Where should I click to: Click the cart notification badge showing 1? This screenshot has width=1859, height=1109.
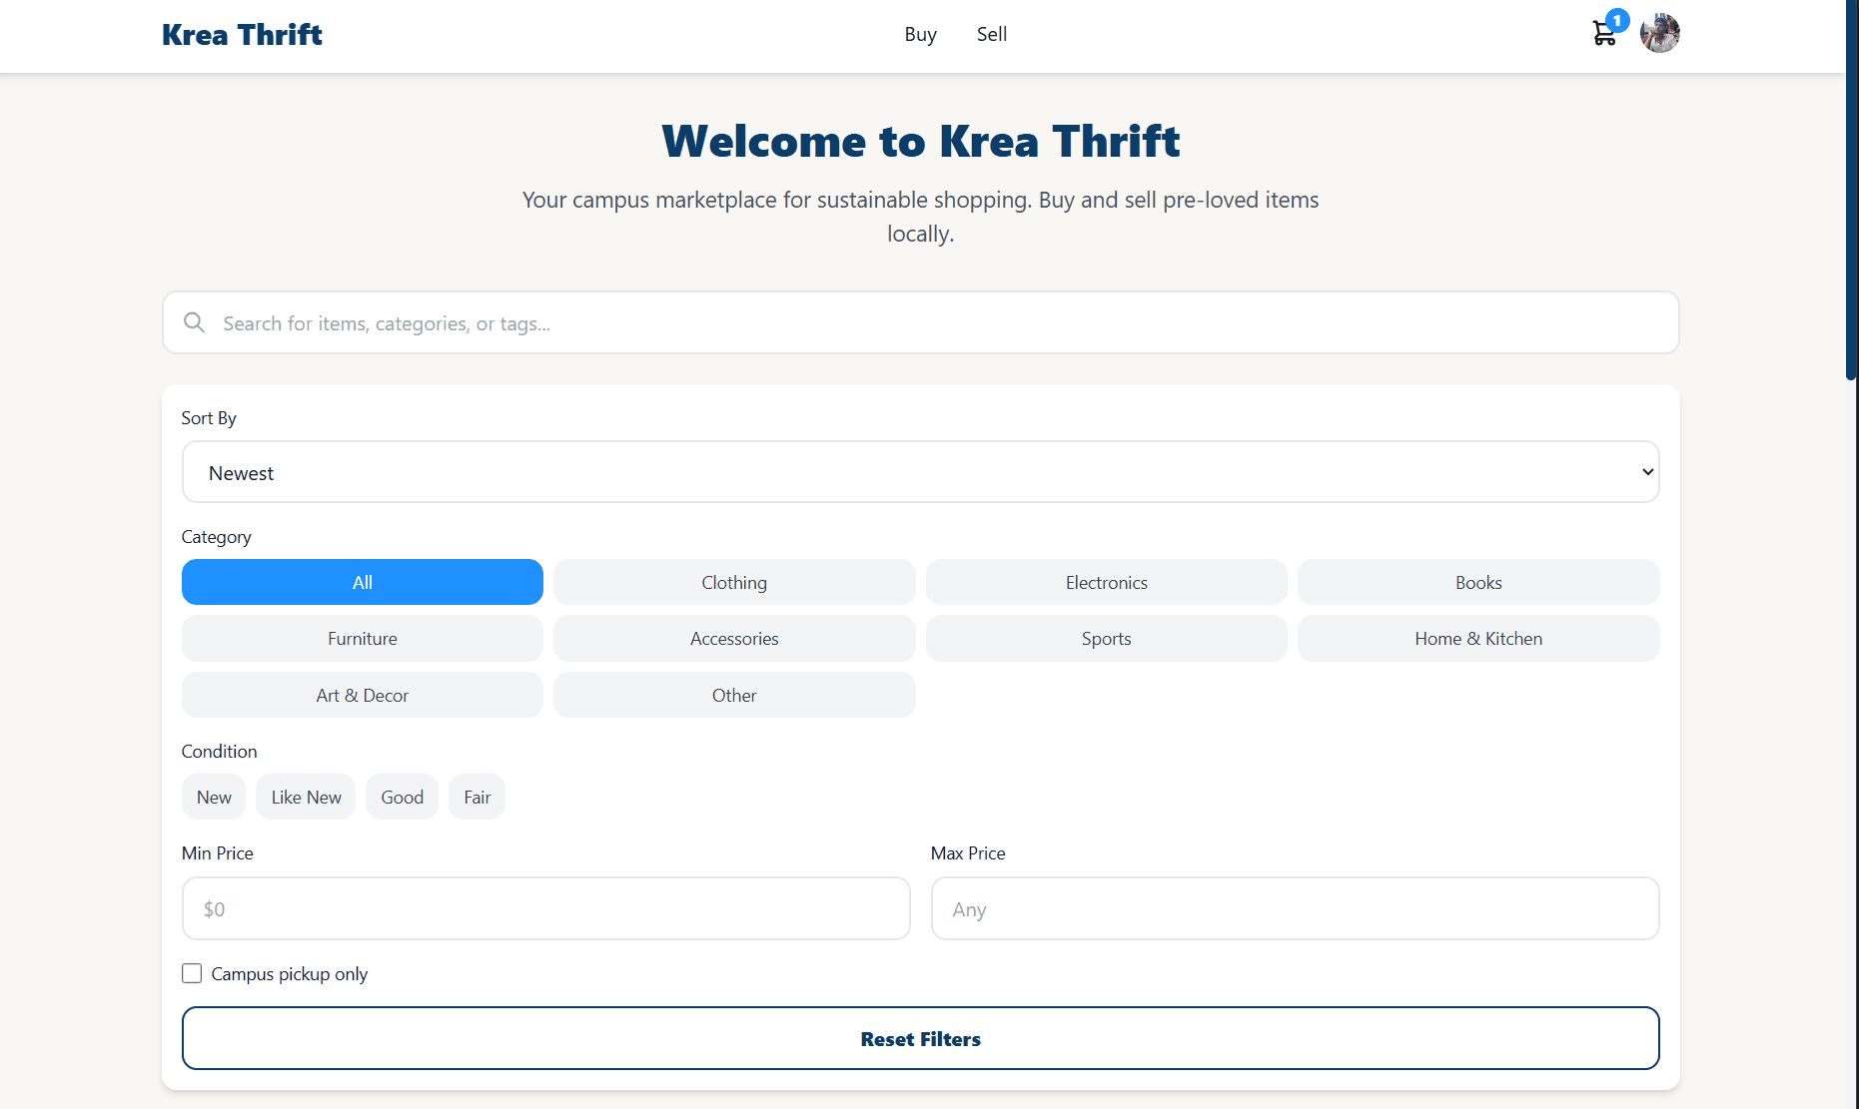[x=1617, y=19]
